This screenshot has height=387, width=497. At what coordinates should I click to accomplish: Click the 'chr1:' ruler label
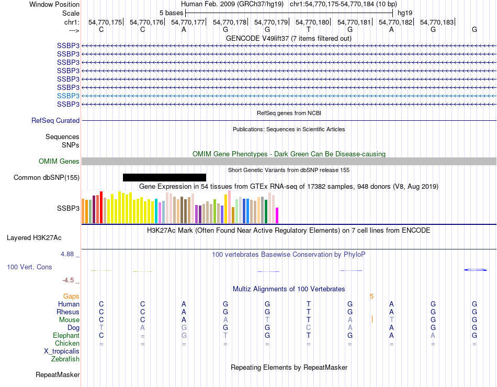click(x=72, y=22)
